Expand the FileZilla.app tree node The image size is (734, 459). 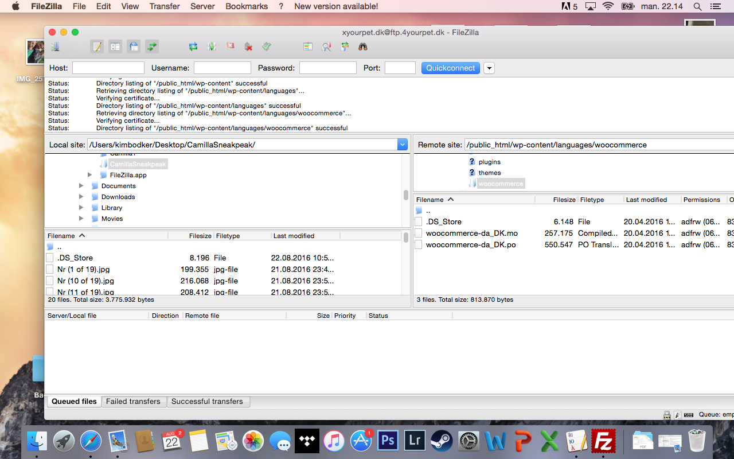[89, 175]
